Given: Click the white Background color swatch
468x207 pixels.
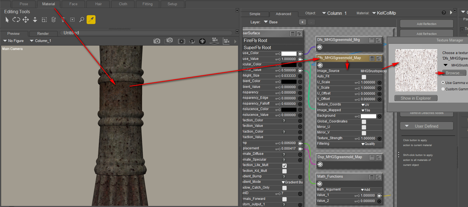Looking at the screenshot, I should click(368, 116).
